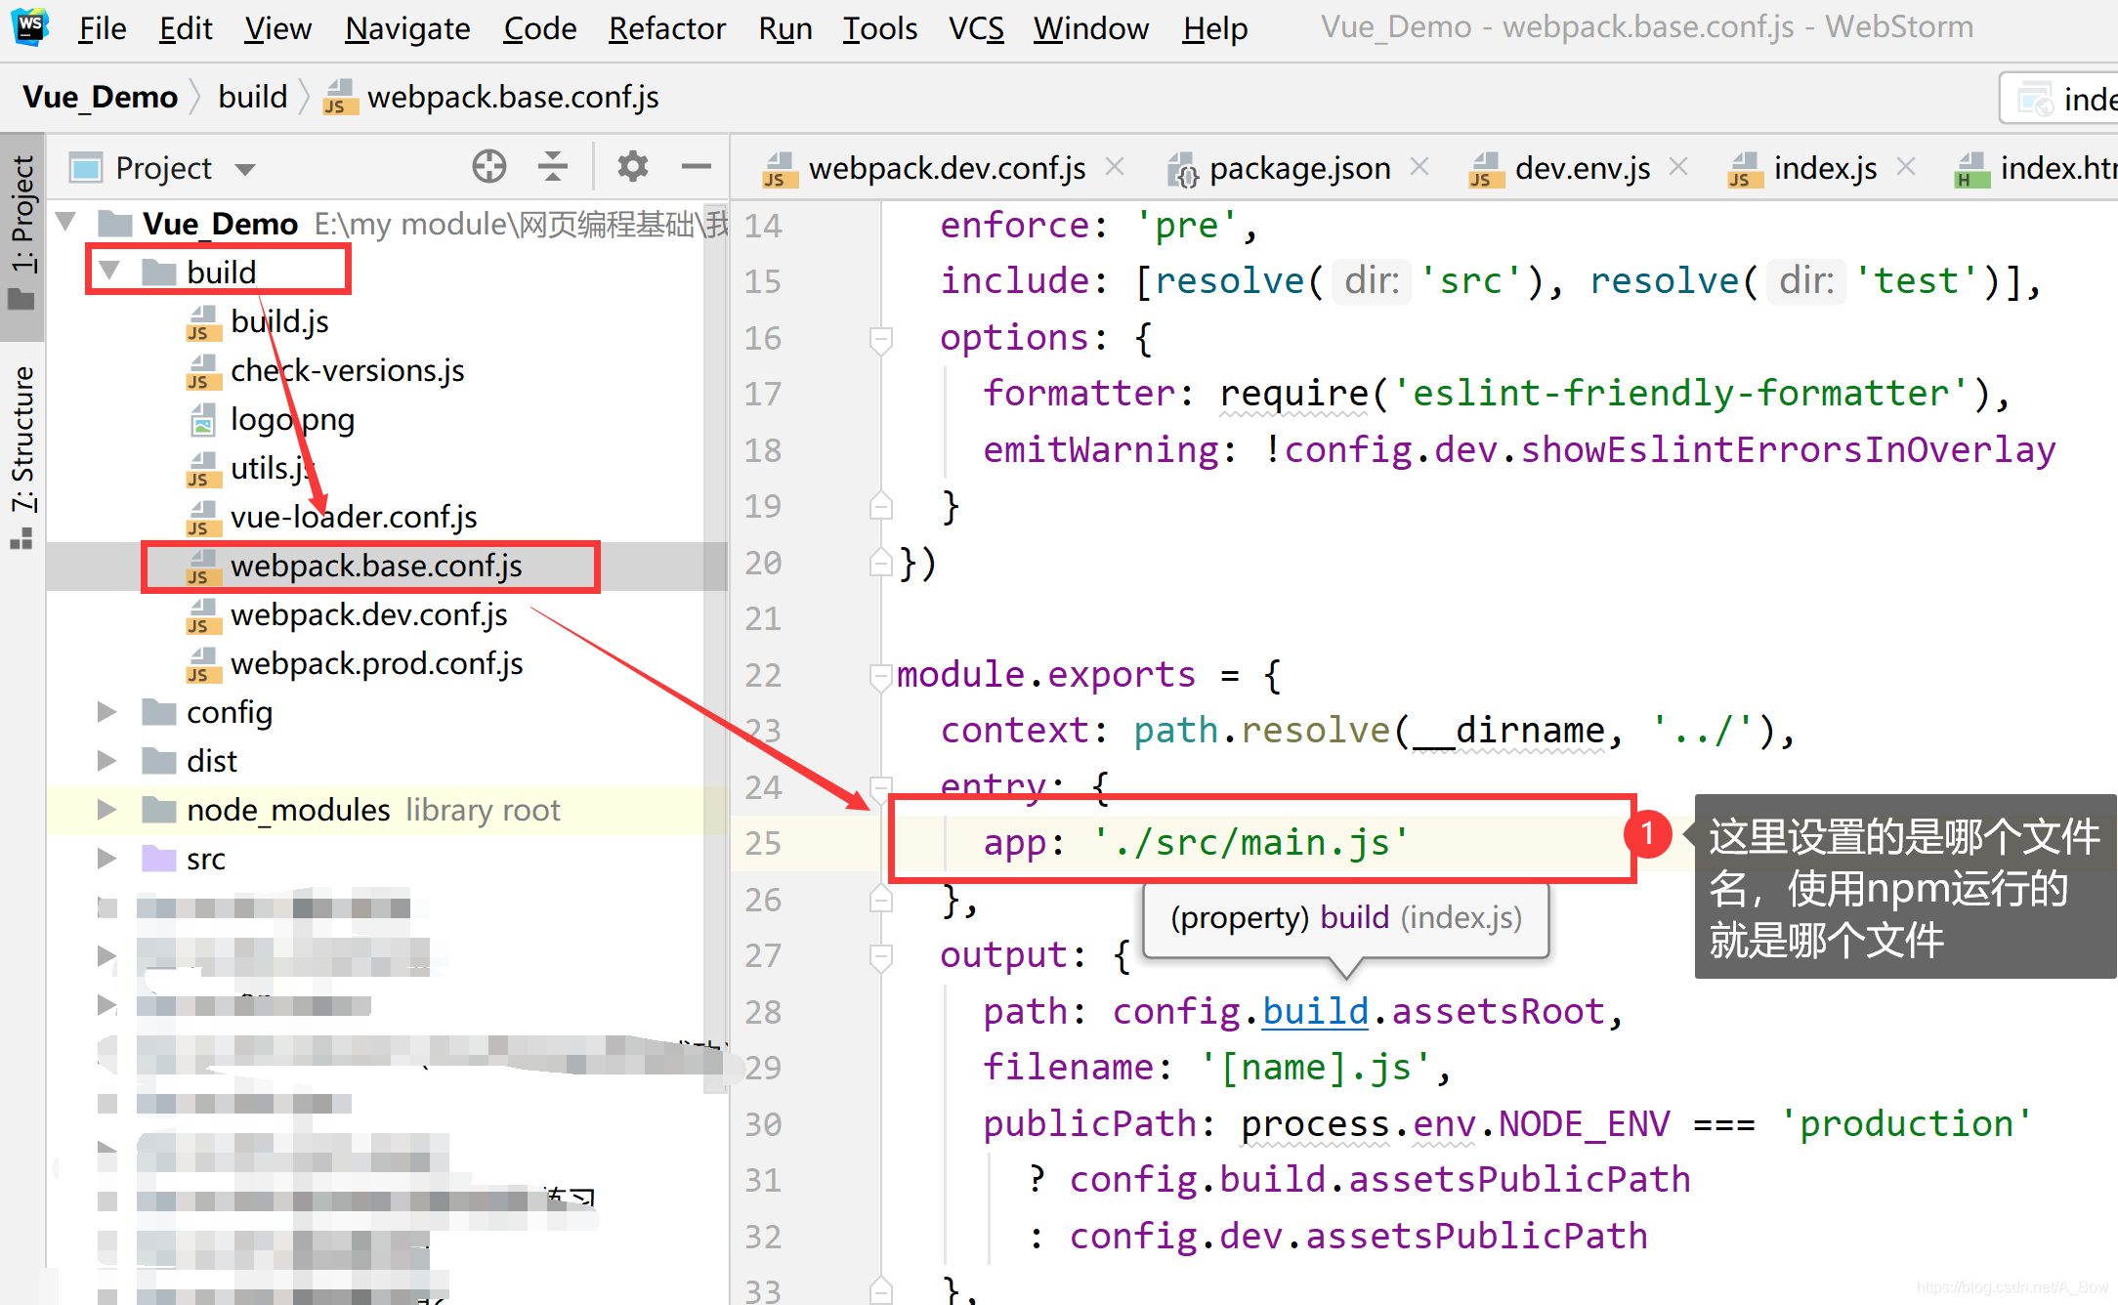Click the collapse all icon in the Project panel
The width and height of the screenshot is (2118, 1305).
[553, 167]
